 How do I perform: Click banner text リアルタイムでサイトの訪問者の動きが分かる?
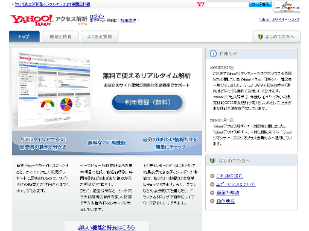point(43,143)
